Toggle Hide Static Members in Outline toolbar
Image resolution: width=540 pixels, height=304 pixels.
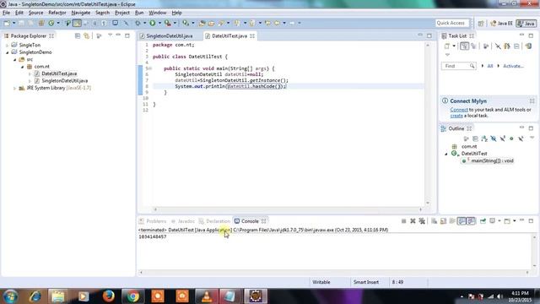click(x=503, y=138)
